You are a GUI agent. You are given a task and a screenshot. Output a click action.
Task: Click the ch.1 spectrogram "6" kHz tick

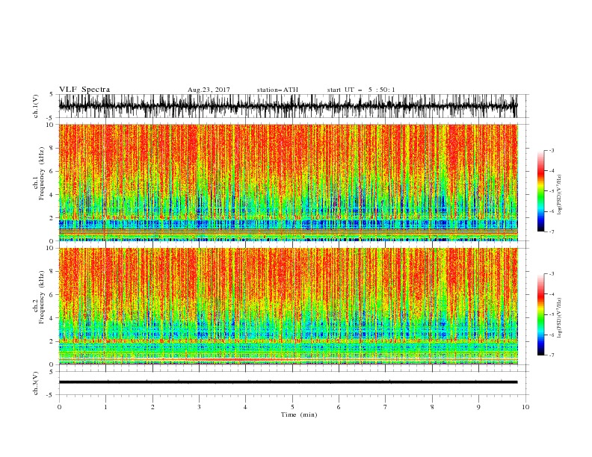(x=52, y=171)
